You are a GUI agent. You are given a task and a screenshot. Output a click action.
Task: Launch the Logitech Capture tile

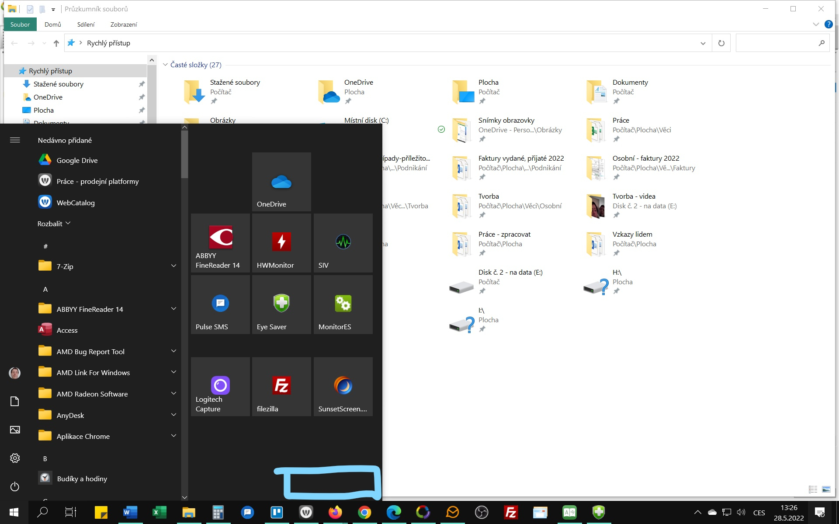pos(220,387)
